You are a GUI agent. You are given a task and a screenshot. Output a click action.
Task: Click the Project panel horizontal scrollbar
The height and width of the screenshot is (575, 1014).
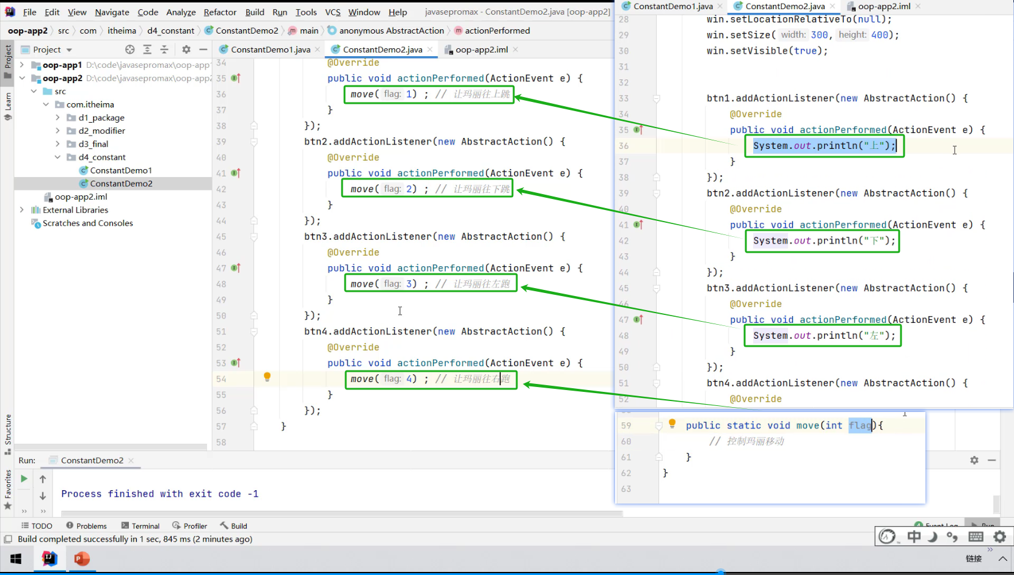tap(111, 447)
